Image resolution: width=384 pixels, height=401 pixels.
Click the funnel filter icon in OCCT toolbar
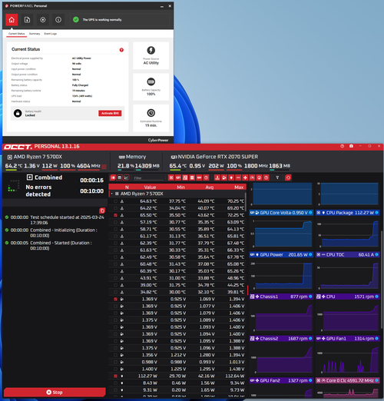(277, 177)
